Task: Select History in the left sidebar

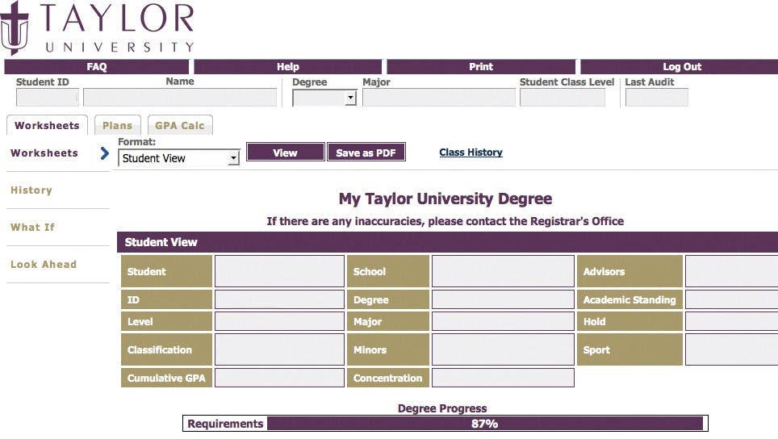Action: pos(31,190)
